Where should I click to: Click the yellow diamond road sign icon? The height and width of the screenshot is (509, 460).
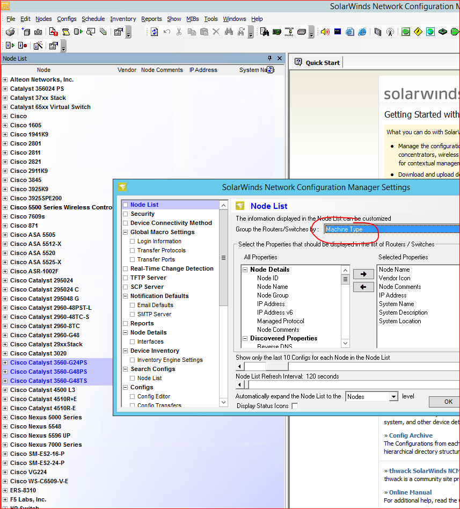coord(418,32)
